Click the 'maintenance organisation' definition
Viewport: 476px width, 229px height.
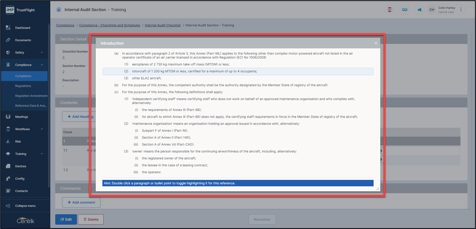[x=216, y=124]
